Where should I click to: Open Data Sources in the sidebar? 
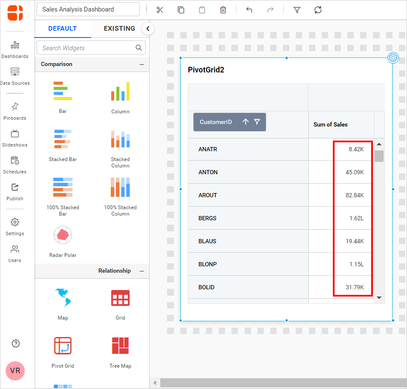(x=15, y=76)
